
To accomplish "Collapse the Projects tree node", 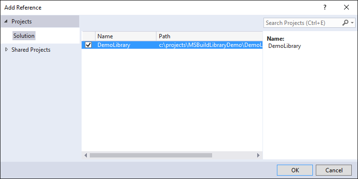I will pos(6,22).
